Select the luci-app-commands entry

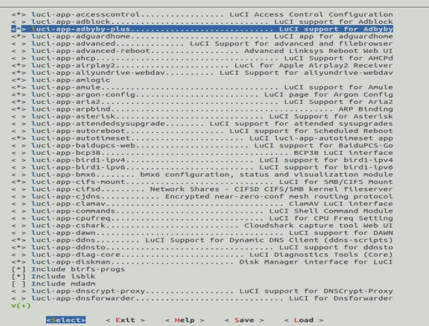coord(202,211)
